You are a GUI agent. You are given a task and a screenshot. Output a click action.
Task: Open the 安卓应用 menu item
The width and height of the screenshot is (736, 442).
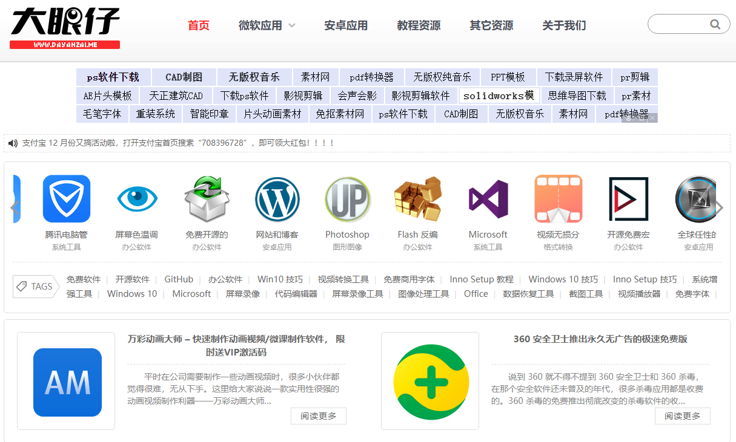click(x=346, y=25)
